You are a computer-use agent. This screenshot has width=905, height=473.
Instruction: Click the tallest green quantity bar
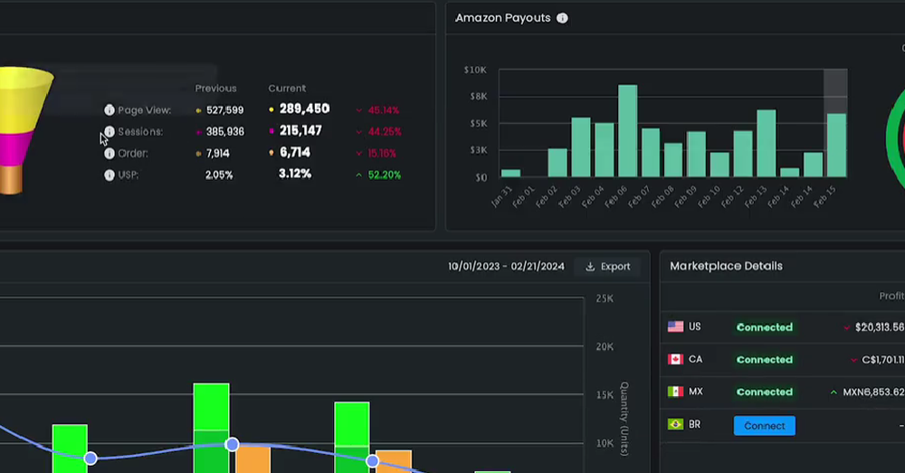tap(211, 428)
